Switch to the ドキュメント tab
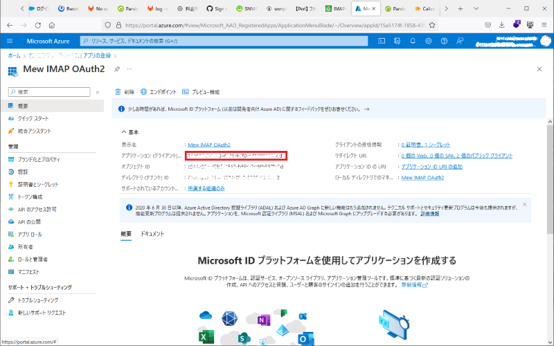The width and height of the screenshot is (554, 346). 152,234
